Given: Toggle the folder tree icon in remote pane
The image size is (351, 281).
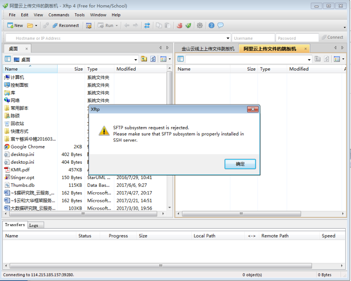Looking at the screenshot, I should pos(181,59).
